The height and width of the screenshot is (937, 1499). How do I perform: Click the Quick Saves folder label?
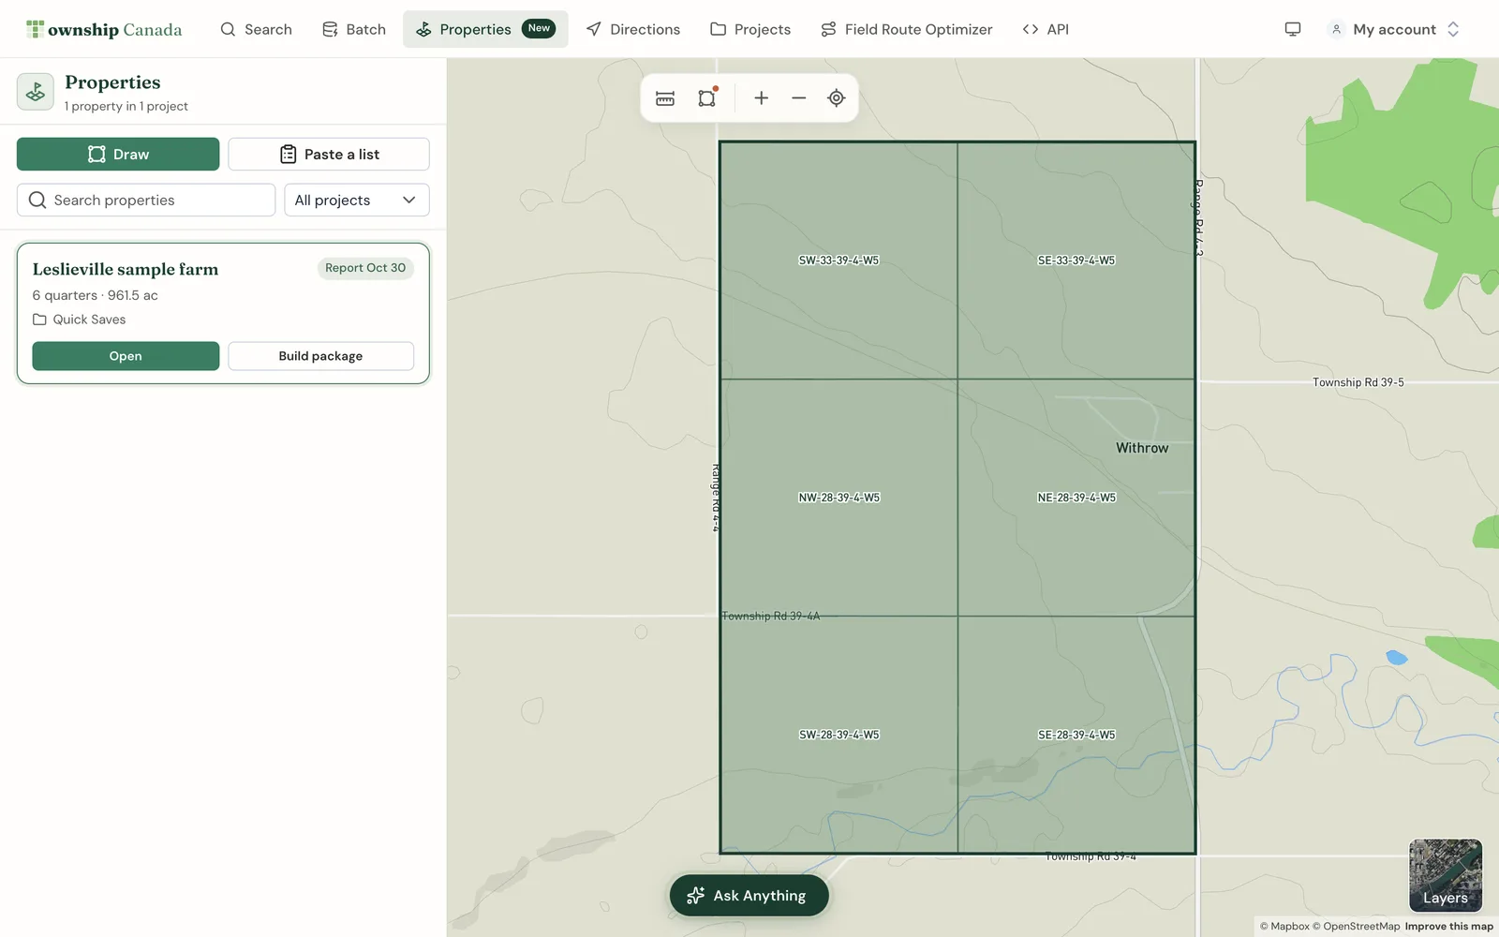tap(89, 320)
